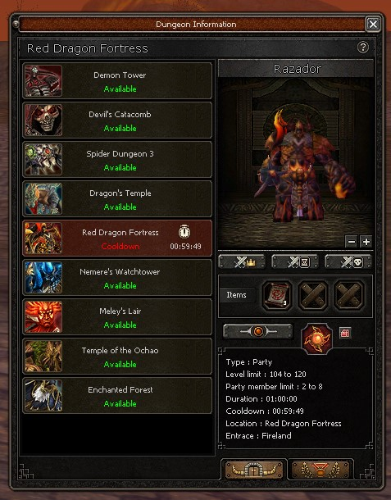Open the small red chest icon
This screenshot has height=500, width=391.
[x=345, y=333]
